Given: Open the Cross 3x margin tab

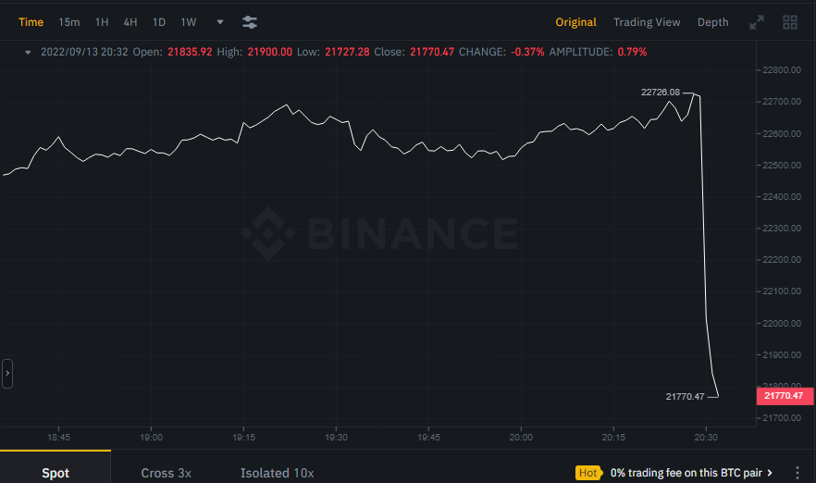Looking at the screenshot, I should coord(166,473).
